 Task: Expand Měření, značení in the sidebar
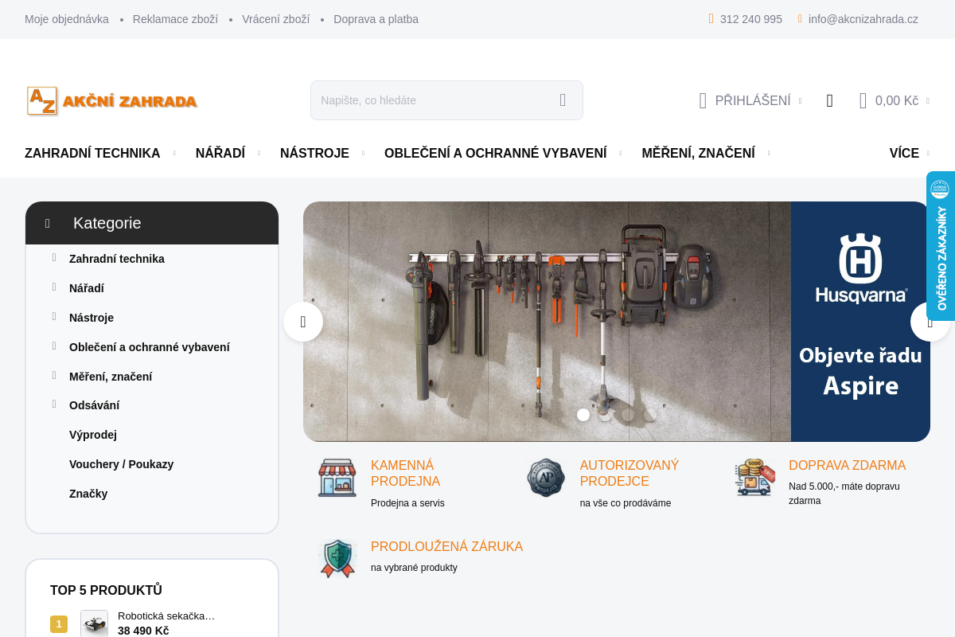click(x=54, y=375)
